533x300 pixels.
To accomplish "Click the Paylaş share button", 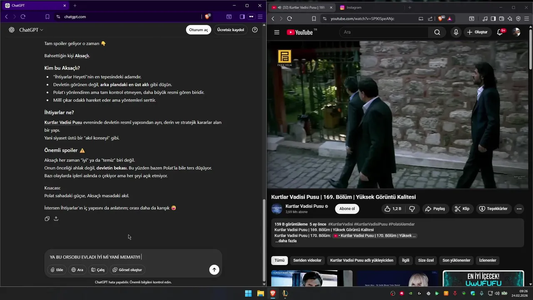I will (x=435, y=209).
